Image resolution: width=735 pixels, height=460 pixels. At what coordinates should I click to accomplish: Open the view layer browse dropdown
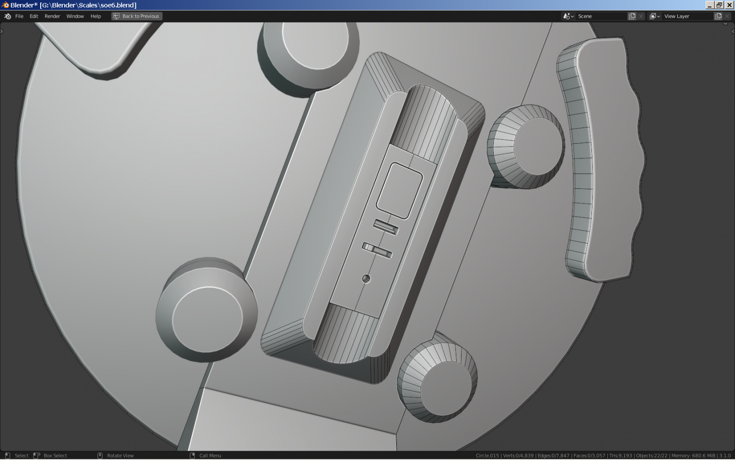(655, 16)
